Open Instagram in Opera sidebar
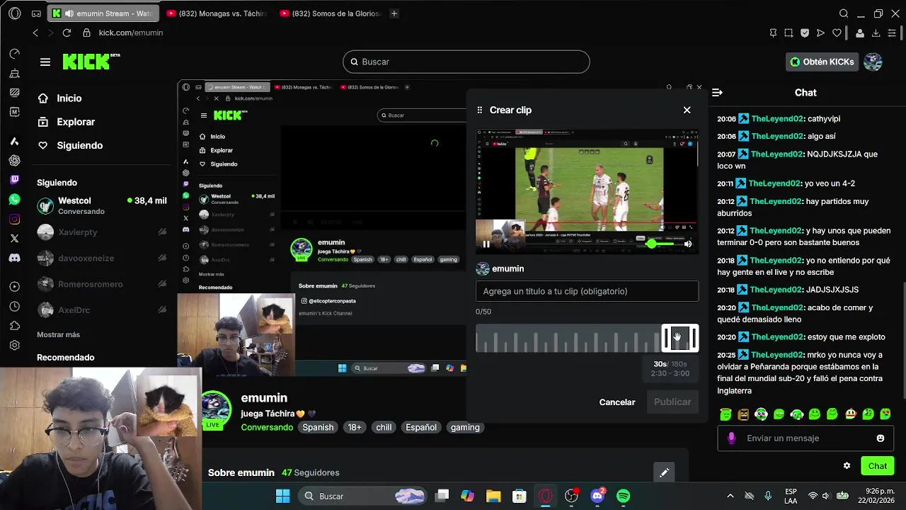Screen dimensions: 906x510 pyautogui.click(x=14, y=219)
